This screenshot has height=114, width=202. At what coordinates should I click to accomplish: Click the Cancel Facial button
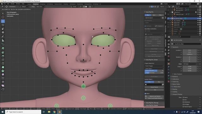click(x=154, y=87)
